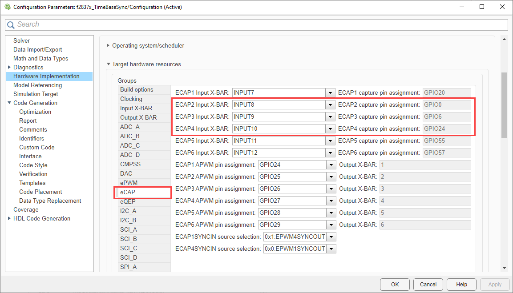This screenshot has width=513, height=293.
Task: Click the Help button
Action: tap(461, 285)
